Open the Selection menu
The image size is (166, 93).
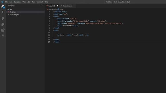(x=17, y=2)
